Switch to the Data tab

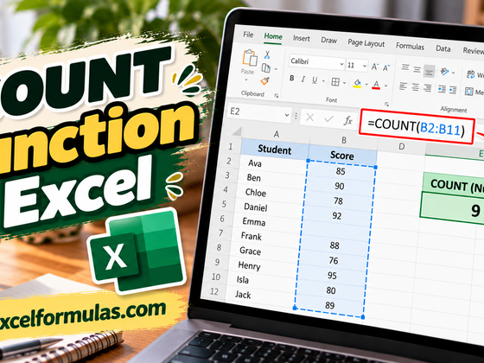tap(443, 48)
